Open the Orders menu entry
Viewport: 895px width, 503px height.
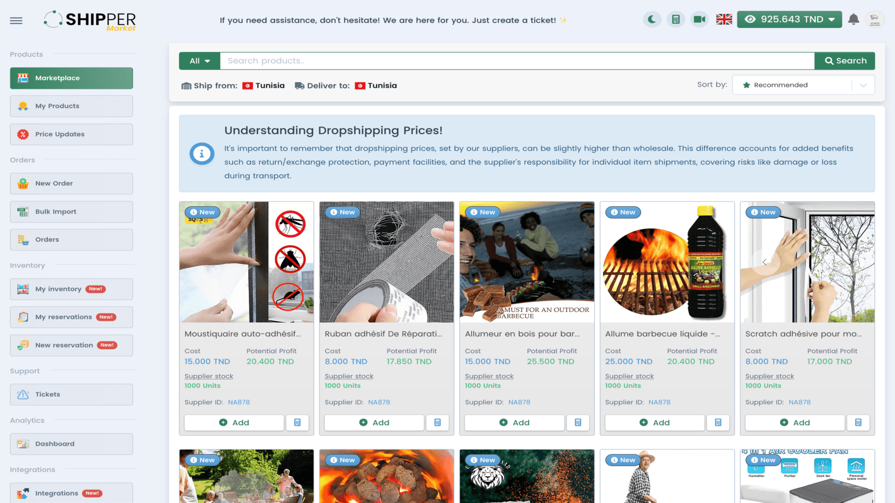(71, 239)
